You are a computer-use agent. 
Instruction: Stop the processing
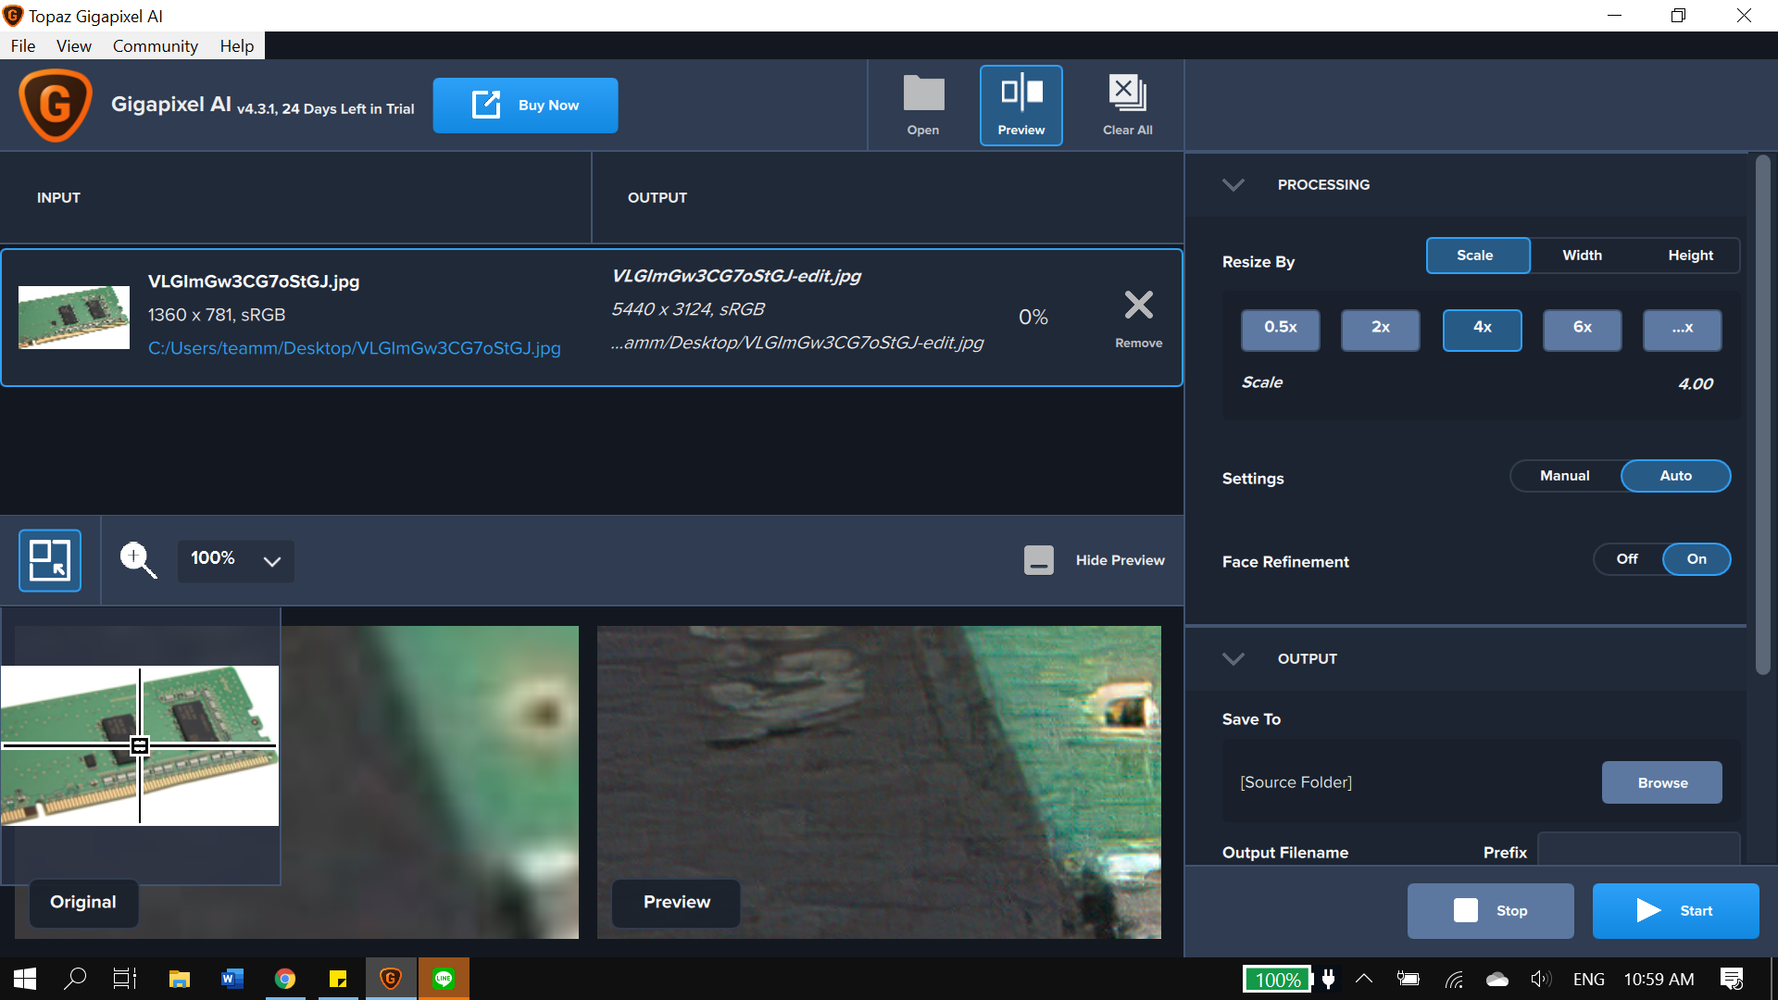click(1490, 911)
